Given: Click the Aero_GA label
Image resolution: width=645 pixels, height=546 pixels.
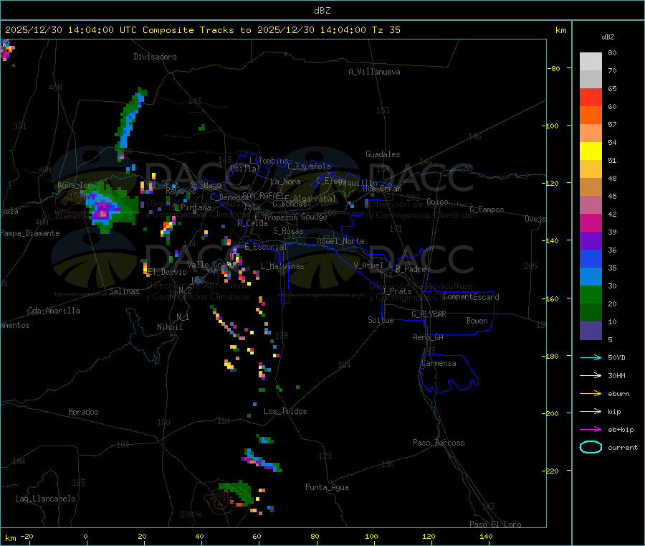Looking at the screenshot, I should pos(429,337).
